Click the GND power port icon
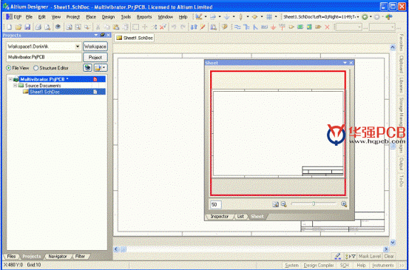 pyautogui.click(x=273, y=27)
